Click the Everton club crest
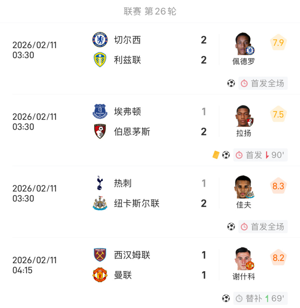 100,112
